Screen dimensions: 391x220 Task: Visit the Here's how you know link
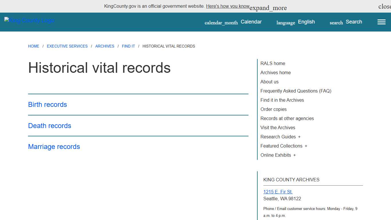(x=228, y=6)
